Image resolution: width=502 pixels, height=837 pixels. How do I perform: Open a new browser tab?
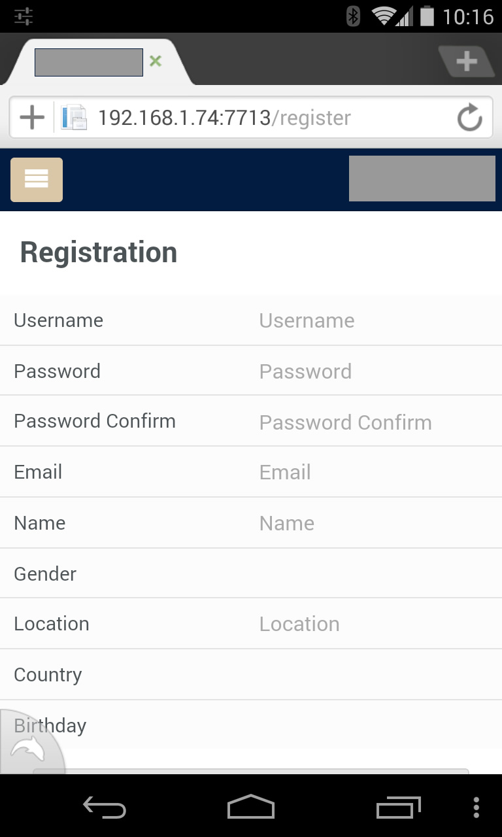466,62
